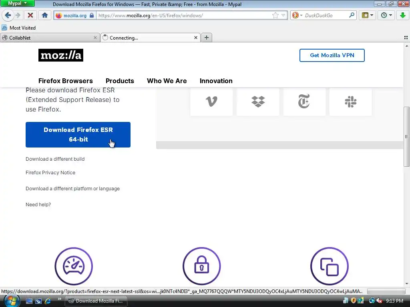Bookmark this page with the star

click(x=275, y=16)
